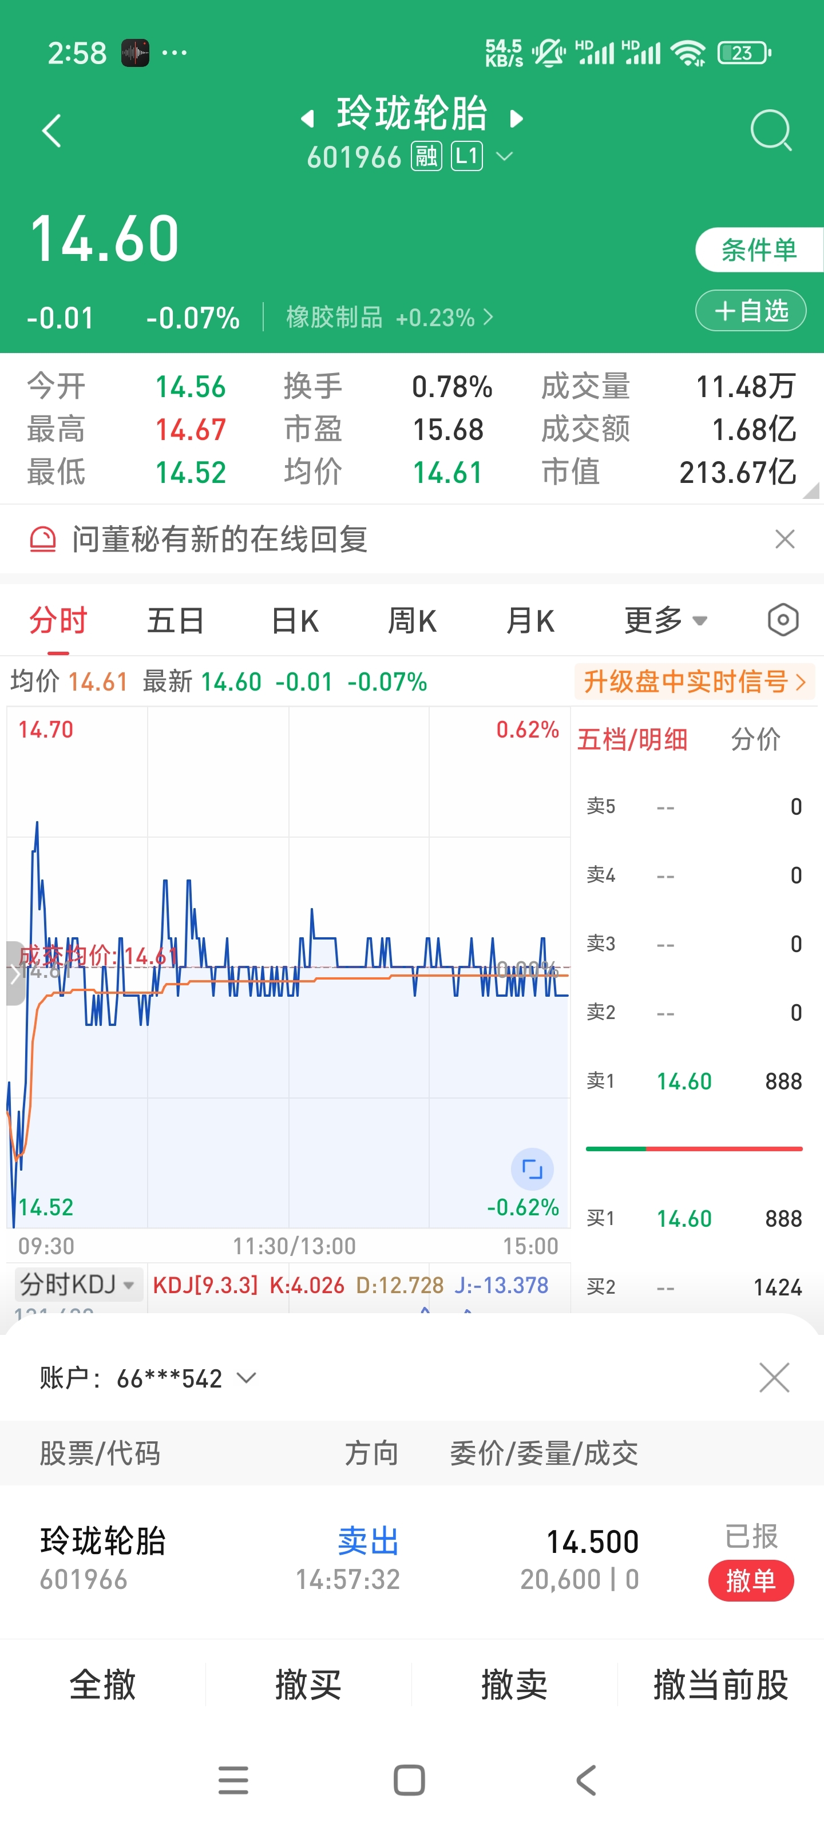Expand stock info chevron beside L1
Screen dimensions: 824x1831
504,156
